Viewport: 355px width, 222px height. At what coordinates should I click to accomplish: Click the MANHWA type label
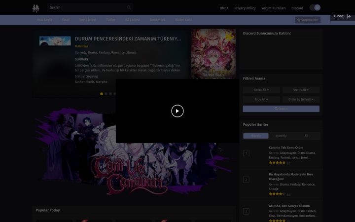click(x=81, y=46)
